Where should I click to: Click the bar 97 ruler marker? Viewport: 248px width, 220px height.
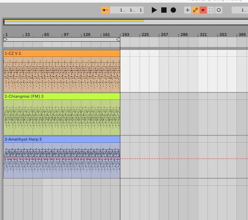(x=66, y=35)
